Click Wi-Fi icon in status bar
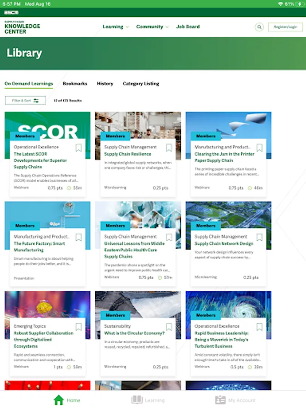 280,4
